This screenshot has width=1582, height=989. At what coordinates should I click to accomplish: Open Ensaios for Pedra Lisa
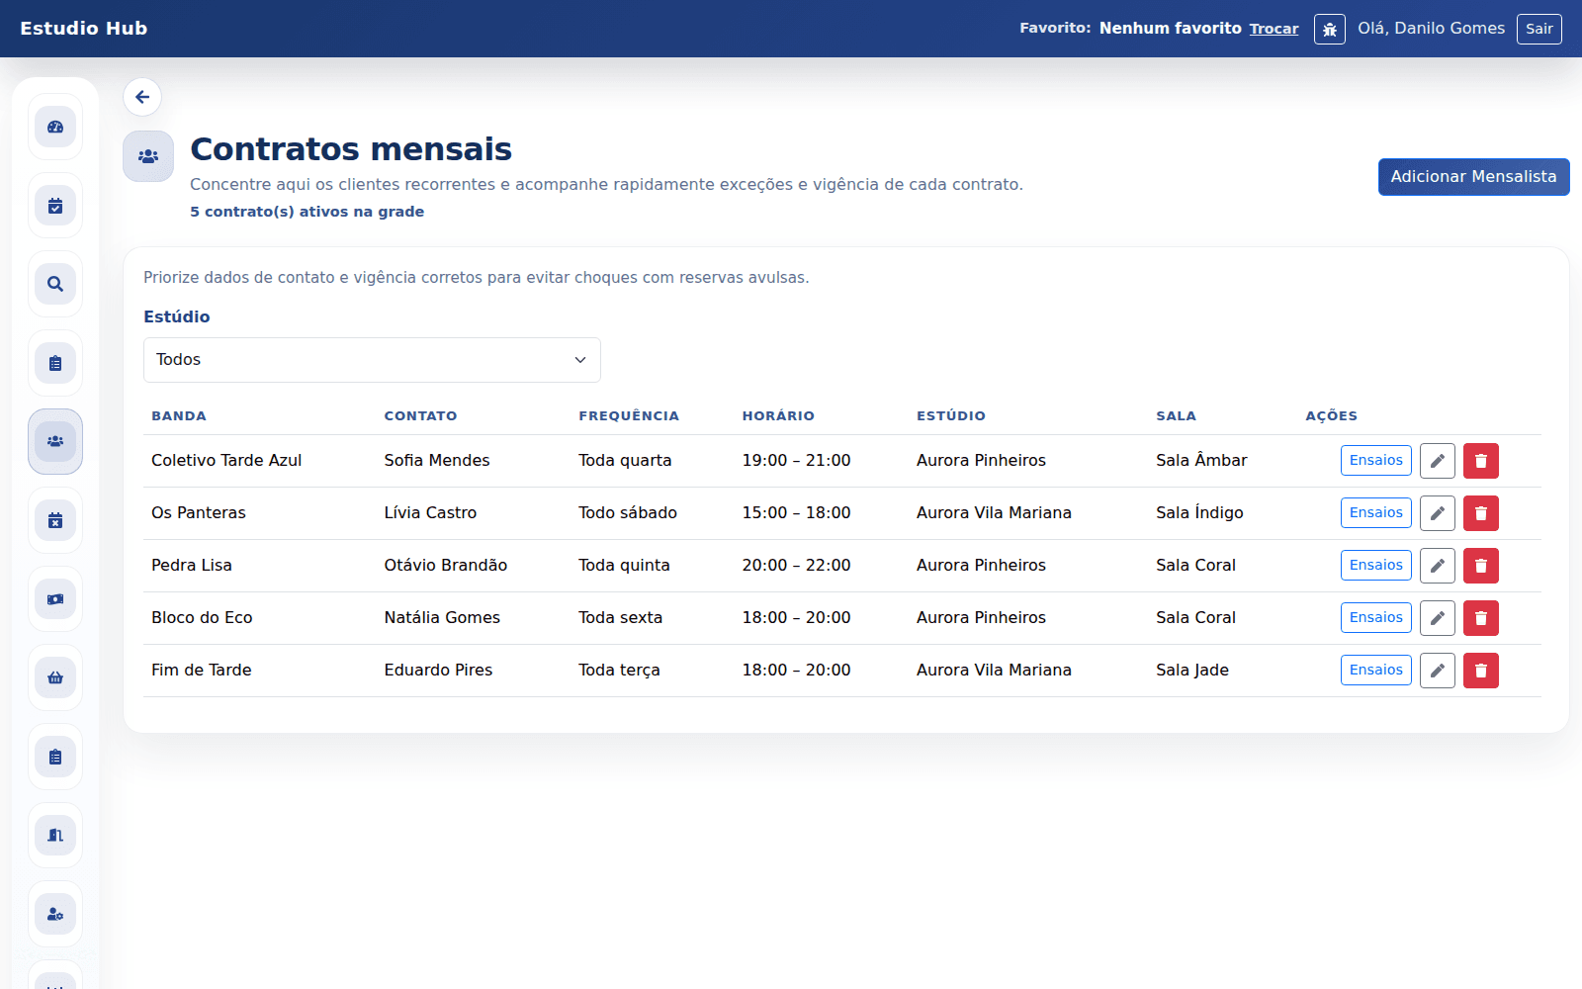click(1375, 565)
